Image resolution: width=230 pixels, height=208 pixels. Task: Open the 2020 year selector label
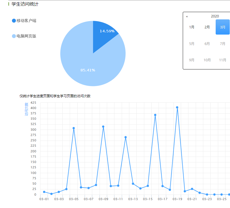[215, 16]
